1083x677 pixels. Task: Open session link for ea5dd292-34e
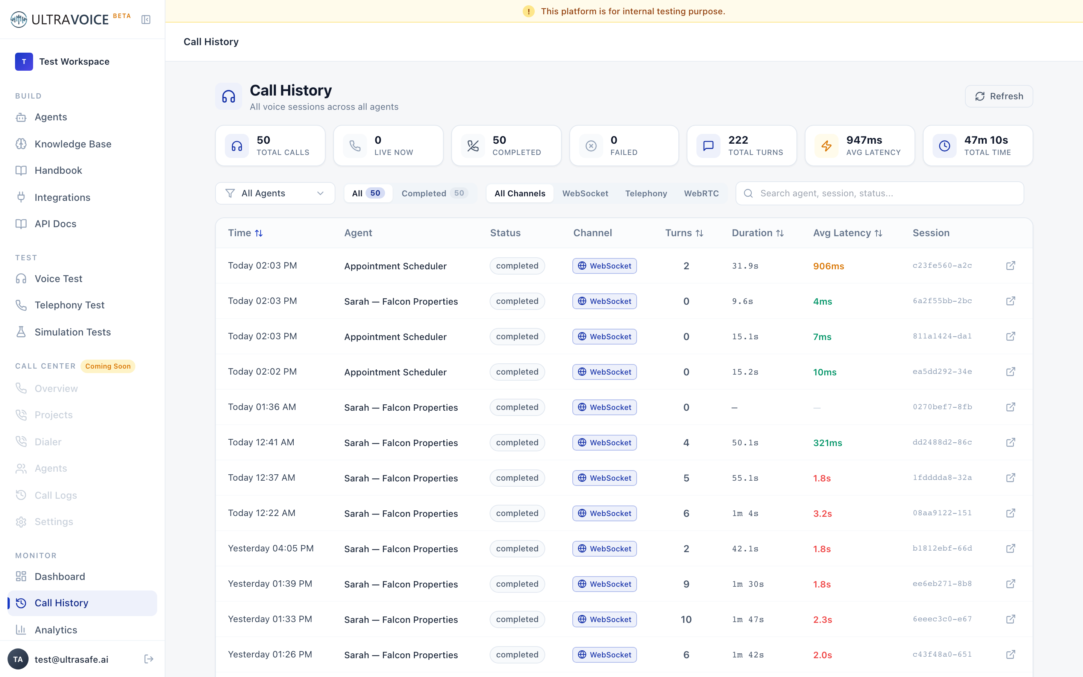click(x=1010, y=372)
